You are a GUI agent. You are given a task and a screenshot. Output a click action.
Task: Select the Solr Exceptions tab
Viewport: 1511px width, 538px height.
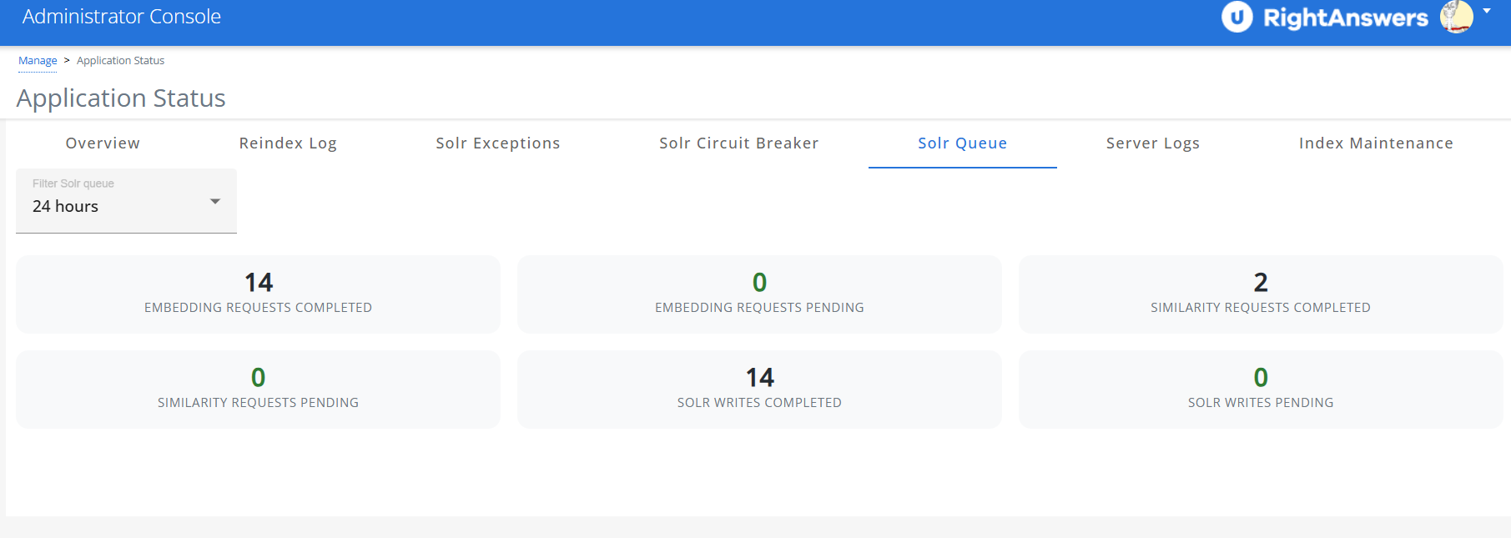click(497, 143)
